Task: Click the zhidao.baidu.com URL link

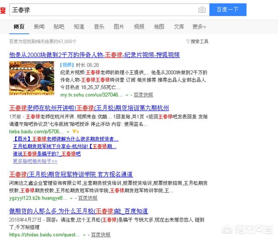Action: pos(44,235)
